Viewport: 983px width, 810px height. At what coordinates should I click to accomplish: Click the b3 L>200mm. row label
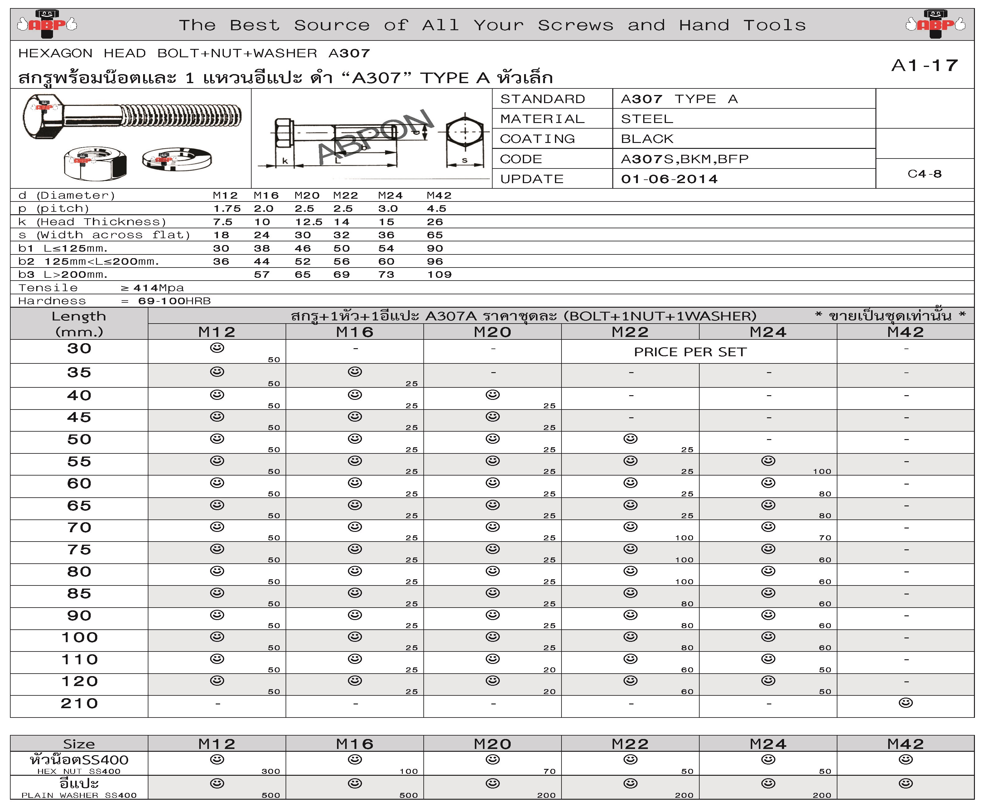click(x=63, y=275)
